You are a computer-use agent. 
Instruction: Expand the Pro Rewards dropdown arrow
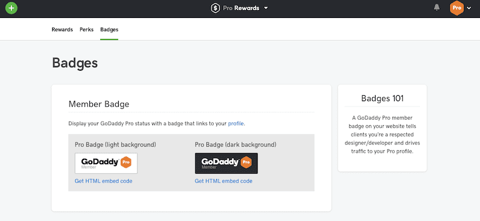266,8
